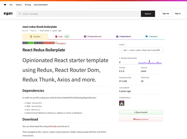Switch to the Code tab

(62, 36)
